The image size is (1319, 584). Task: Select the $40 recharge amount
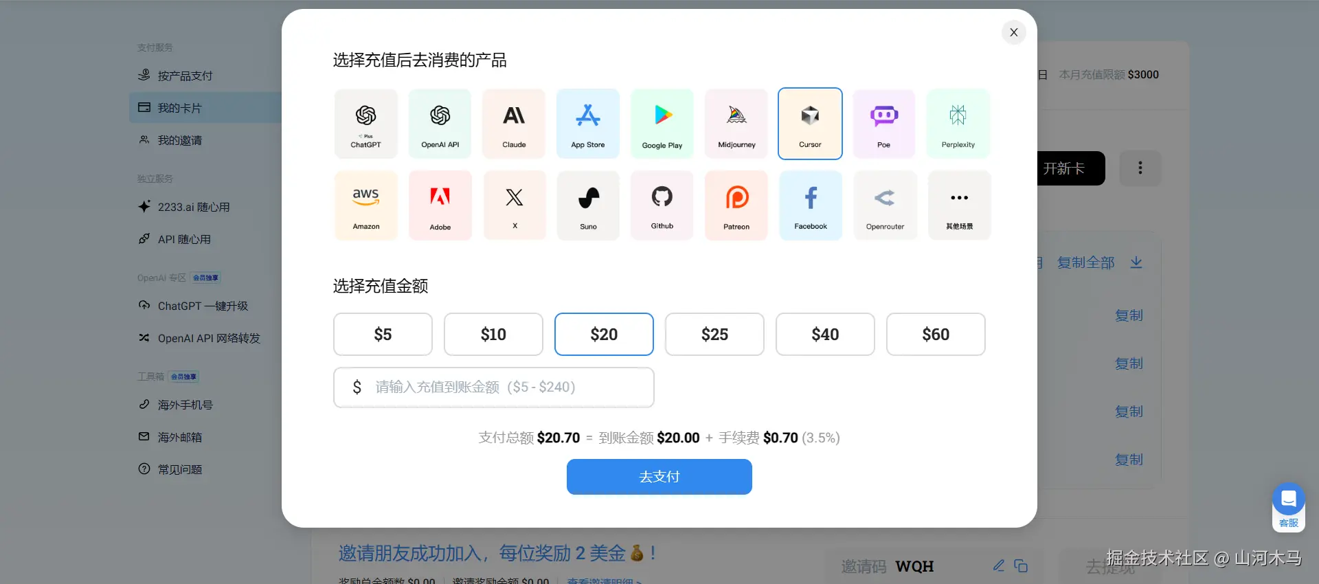tap(825, 334)
